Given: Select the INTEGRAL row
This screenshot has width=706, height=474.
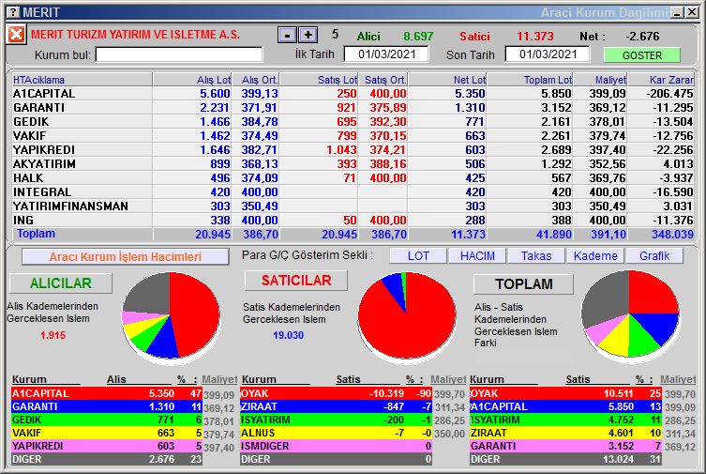Looking at the screenshot, I should [x=353, y=191].
